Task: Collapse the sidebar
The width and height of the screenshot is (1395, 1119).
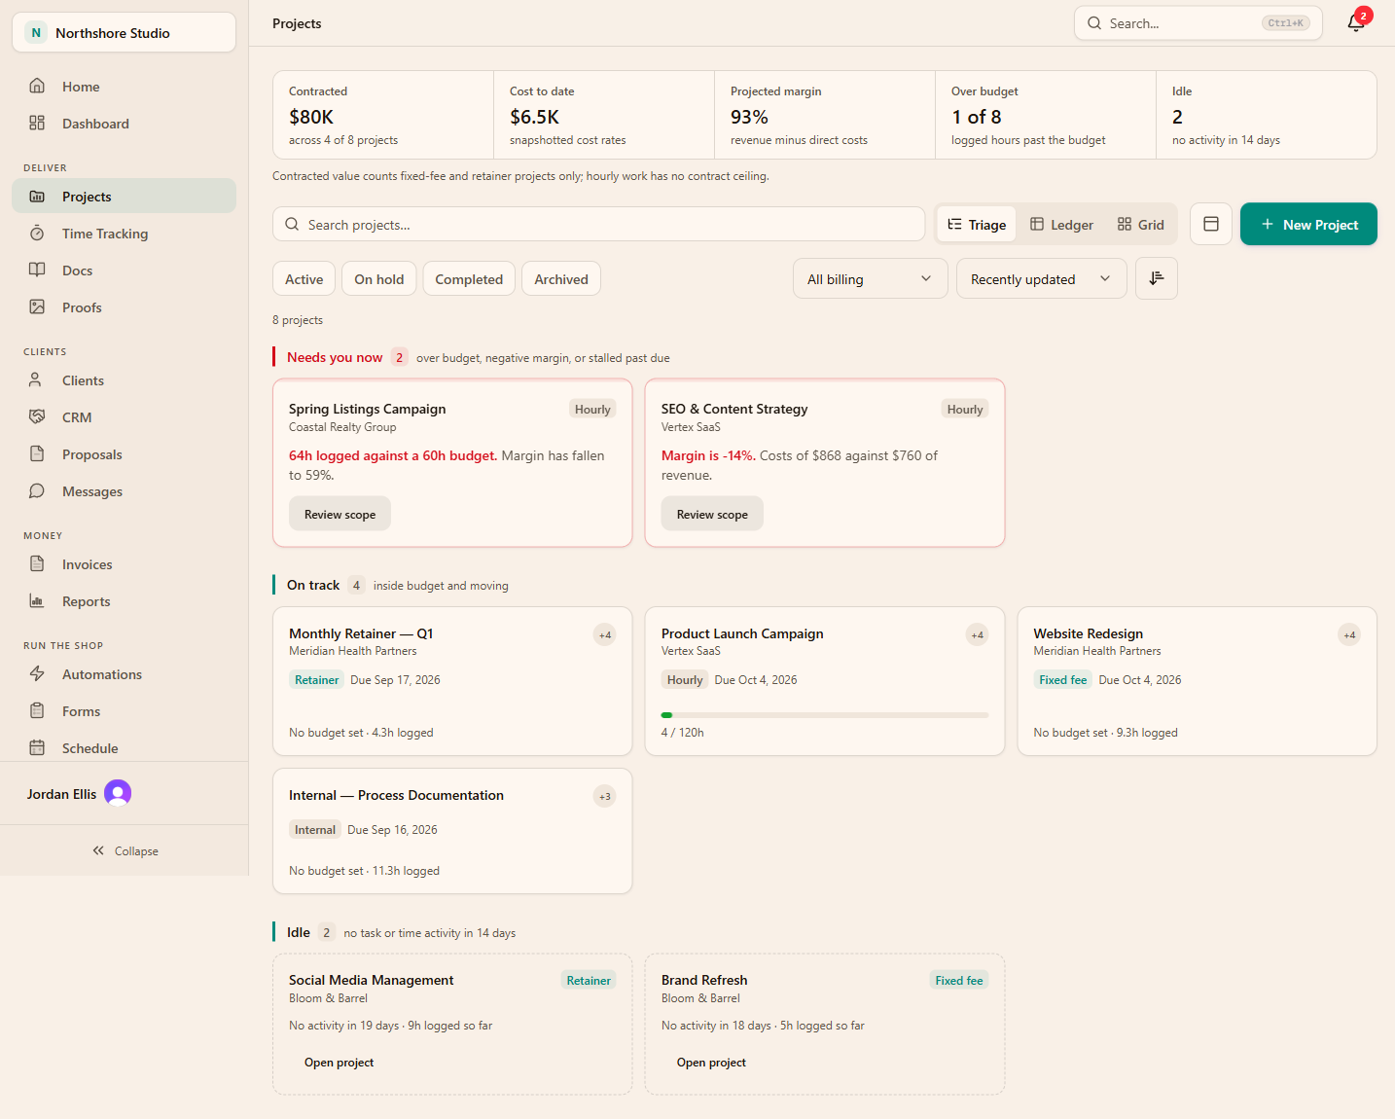Action: pyautogui.click(x=125, y=850)
